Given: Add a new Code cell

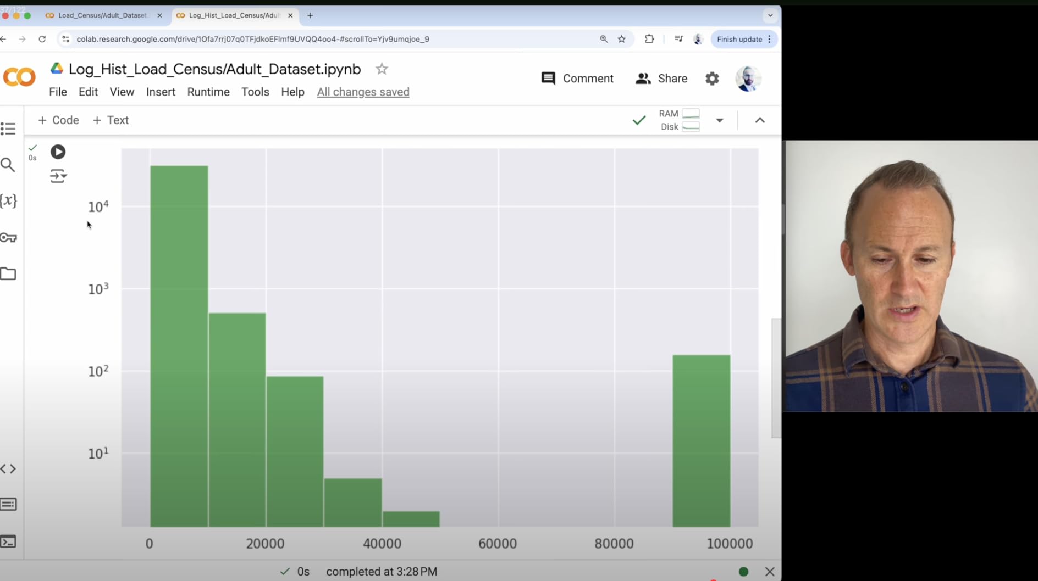Looking at the screenshot, I should [58, 120].
